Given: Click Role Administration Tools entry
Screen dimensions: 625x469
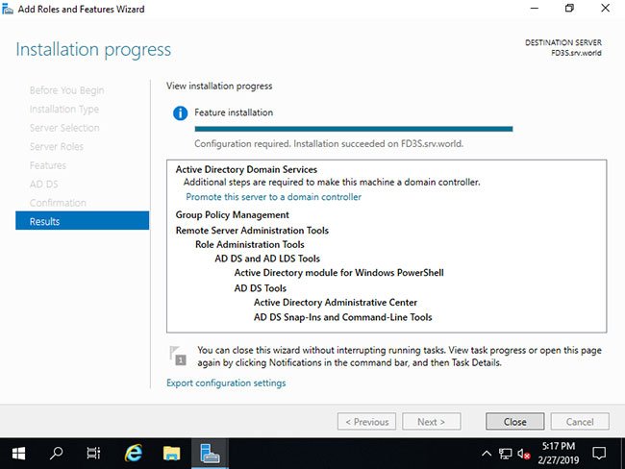Looking at the screenshot, I should [250, 244].
